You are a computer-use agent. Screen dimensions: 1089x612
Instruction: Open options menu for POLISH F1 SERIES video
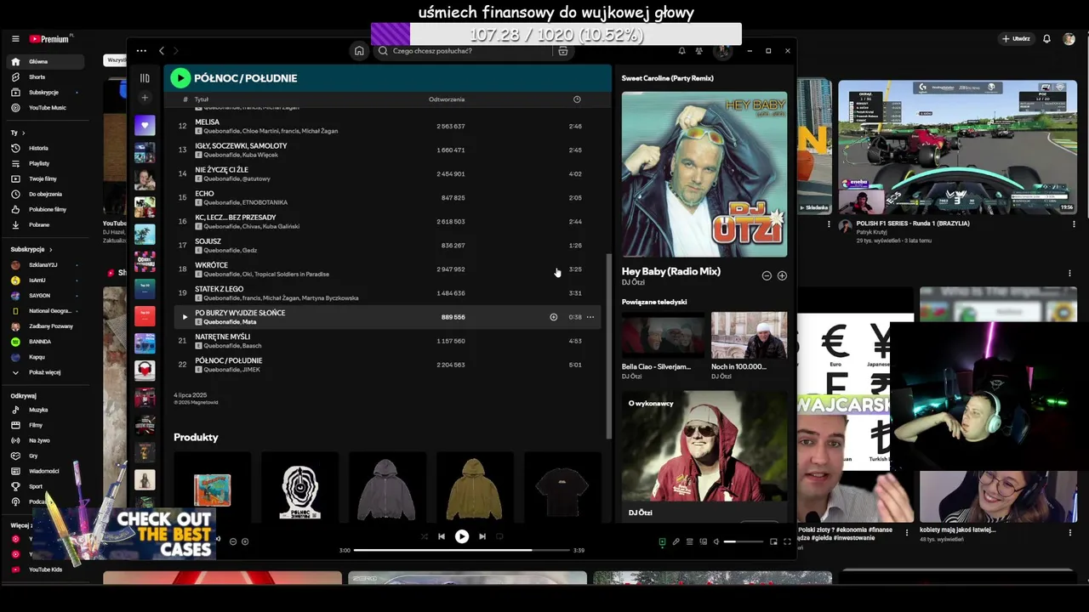point(1074,224)
